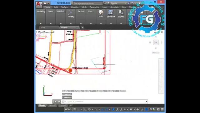Viewport: 200px width, 113px height.
Task: Click the S direction on the ViewCube compass
Action: point(156,48)
